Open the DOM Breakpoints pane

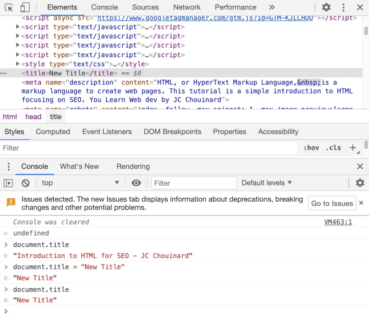172,132
